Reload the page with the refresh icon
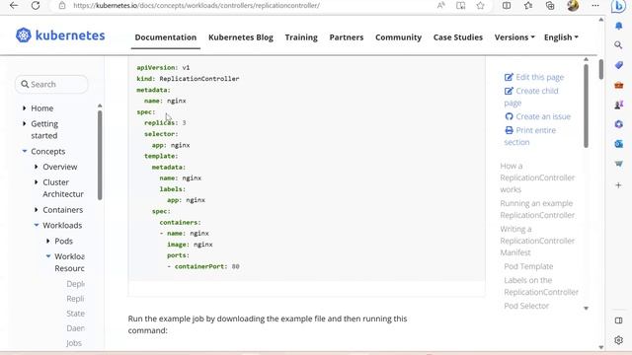 (36, 6)
